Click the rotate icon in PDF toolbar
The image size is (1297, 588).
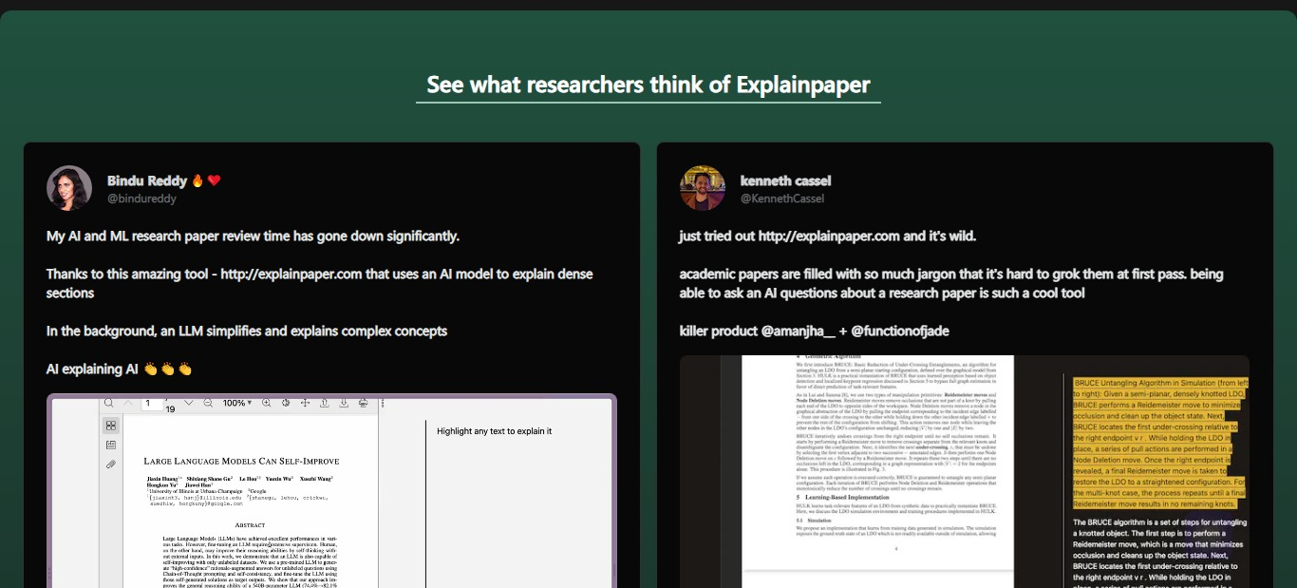click(286, 403)
